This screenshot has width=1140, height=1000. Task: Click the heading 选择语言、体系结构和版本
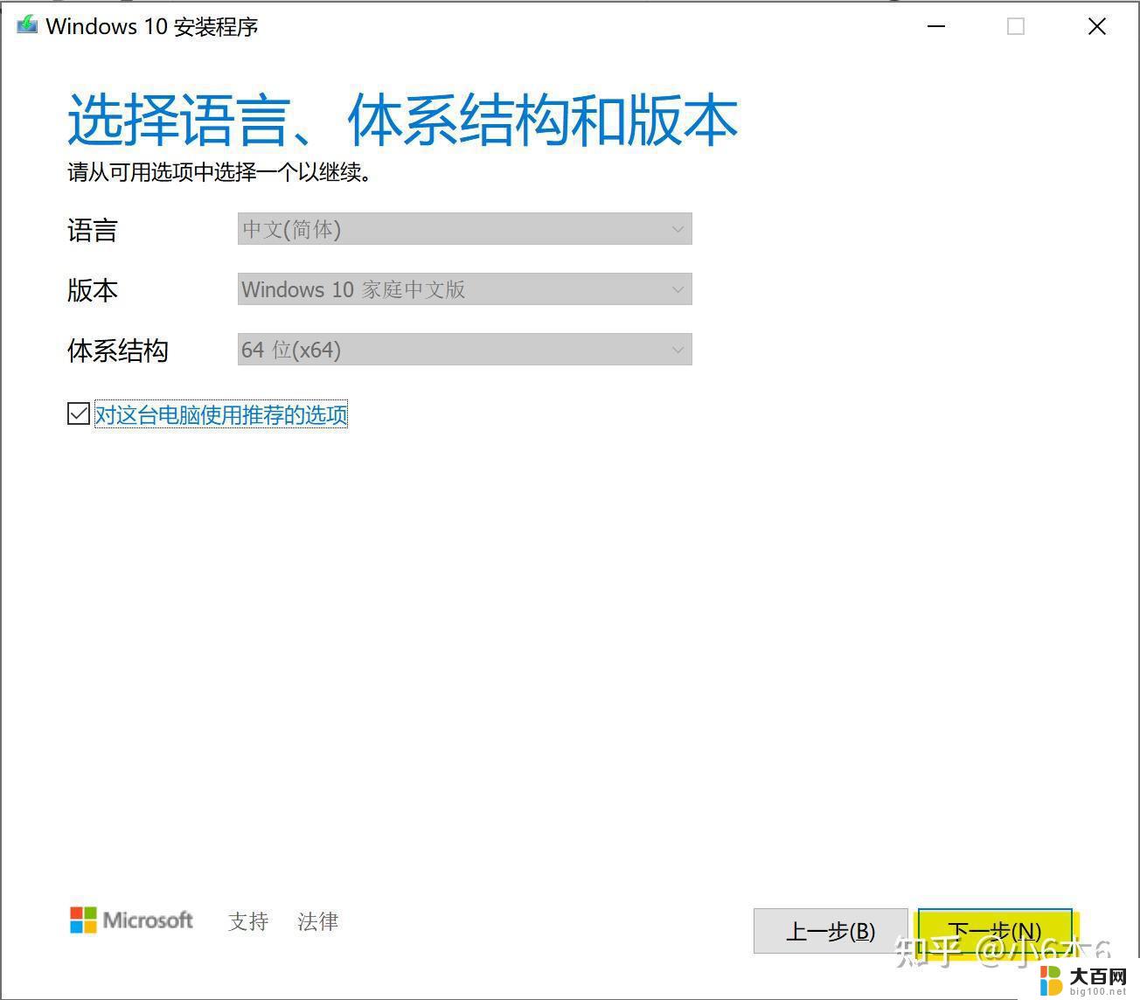coord(403,120)
